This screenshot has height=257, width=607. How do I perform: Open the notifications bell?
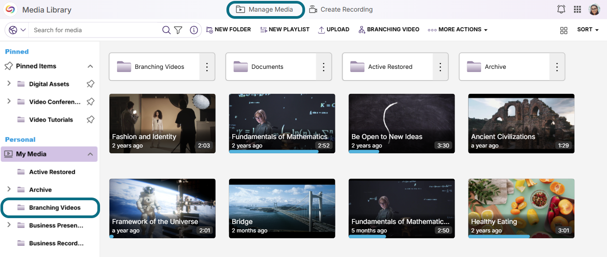561,9
